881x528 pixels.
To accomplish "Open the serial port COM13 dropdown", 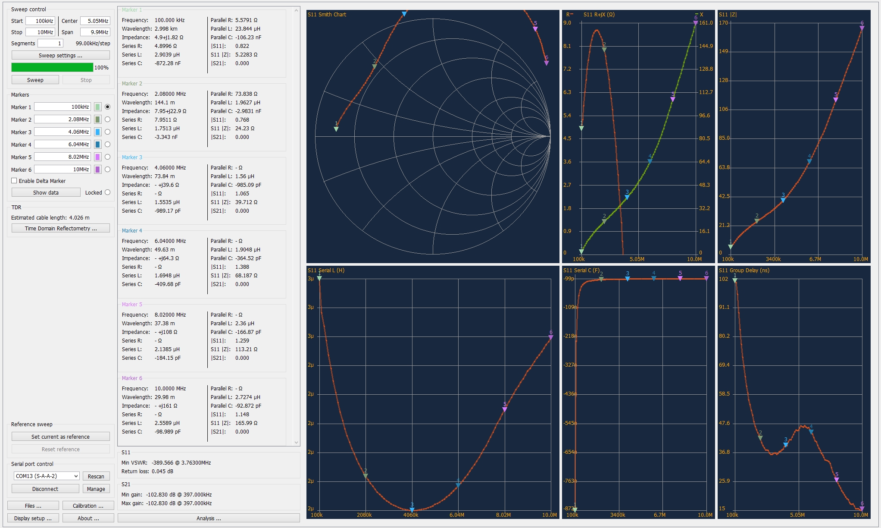I will click(47, 476).
